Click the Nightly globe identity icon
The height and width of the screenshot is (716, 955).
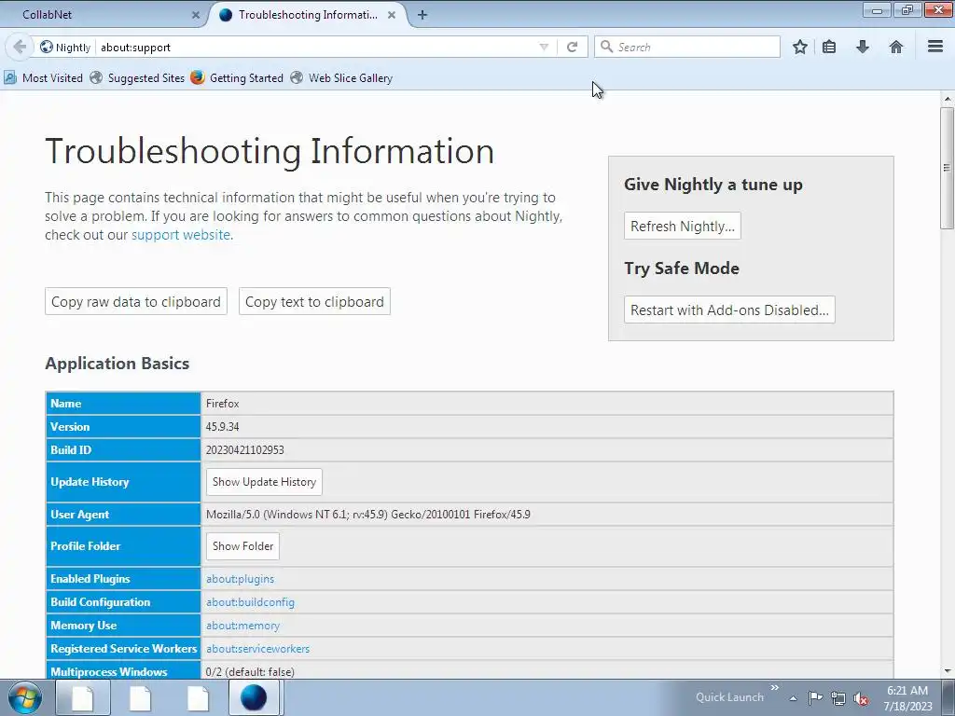[x=47, y=47]
